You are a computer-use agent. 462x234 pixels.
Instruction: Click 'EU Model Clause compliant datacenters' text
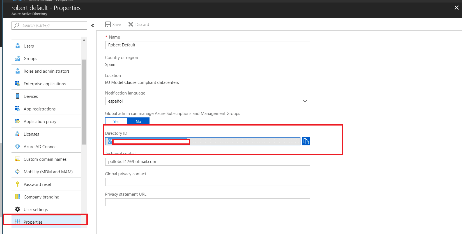point(142,82)
